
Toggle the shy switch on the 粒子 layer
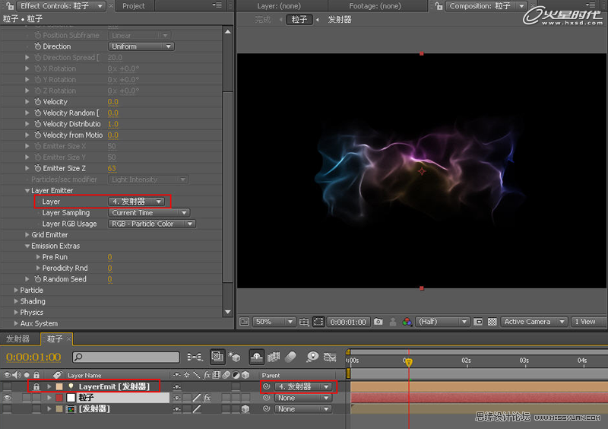click(177, 398)
